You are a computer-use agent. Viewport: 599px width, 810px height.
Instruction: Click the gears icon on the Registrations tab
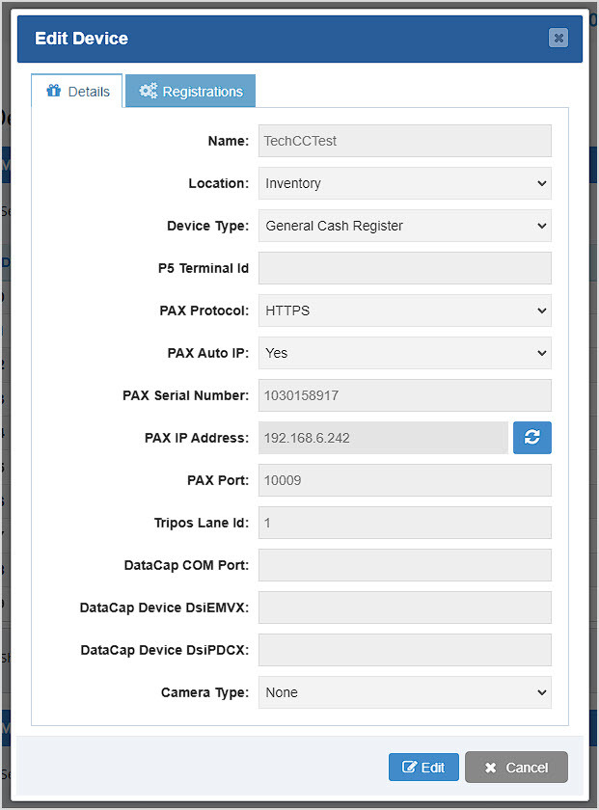click(151, 91)
